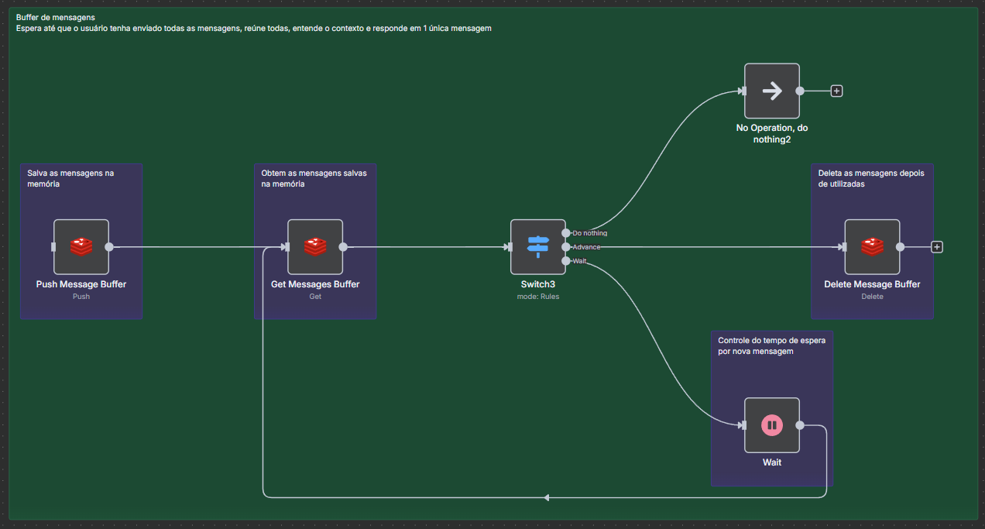This screenshot has height=529, width=985.
Task: Add a node after Delete Message Buffer
Action: 937,246
